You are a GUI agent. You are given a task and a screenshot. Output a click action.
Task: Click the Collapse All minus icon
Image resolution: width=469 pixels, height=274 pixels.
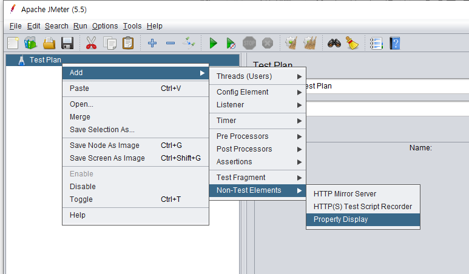click(x=170, y=43)
